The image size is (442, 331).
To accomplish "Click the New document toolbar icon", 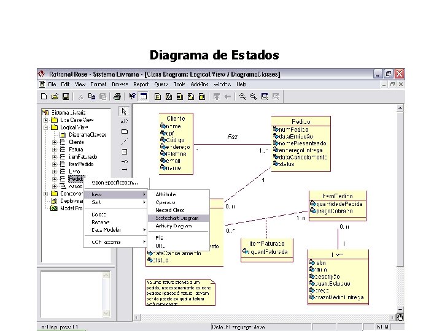I will (44, 97).
